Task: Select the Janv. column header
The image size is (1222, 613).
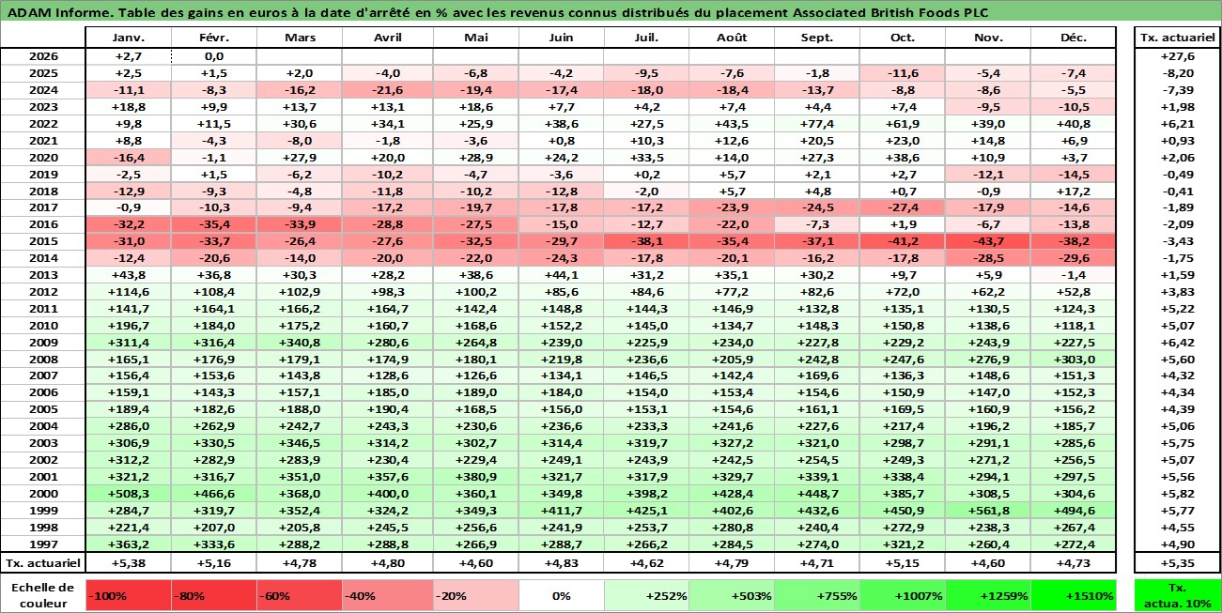Action: pos(128,38)
